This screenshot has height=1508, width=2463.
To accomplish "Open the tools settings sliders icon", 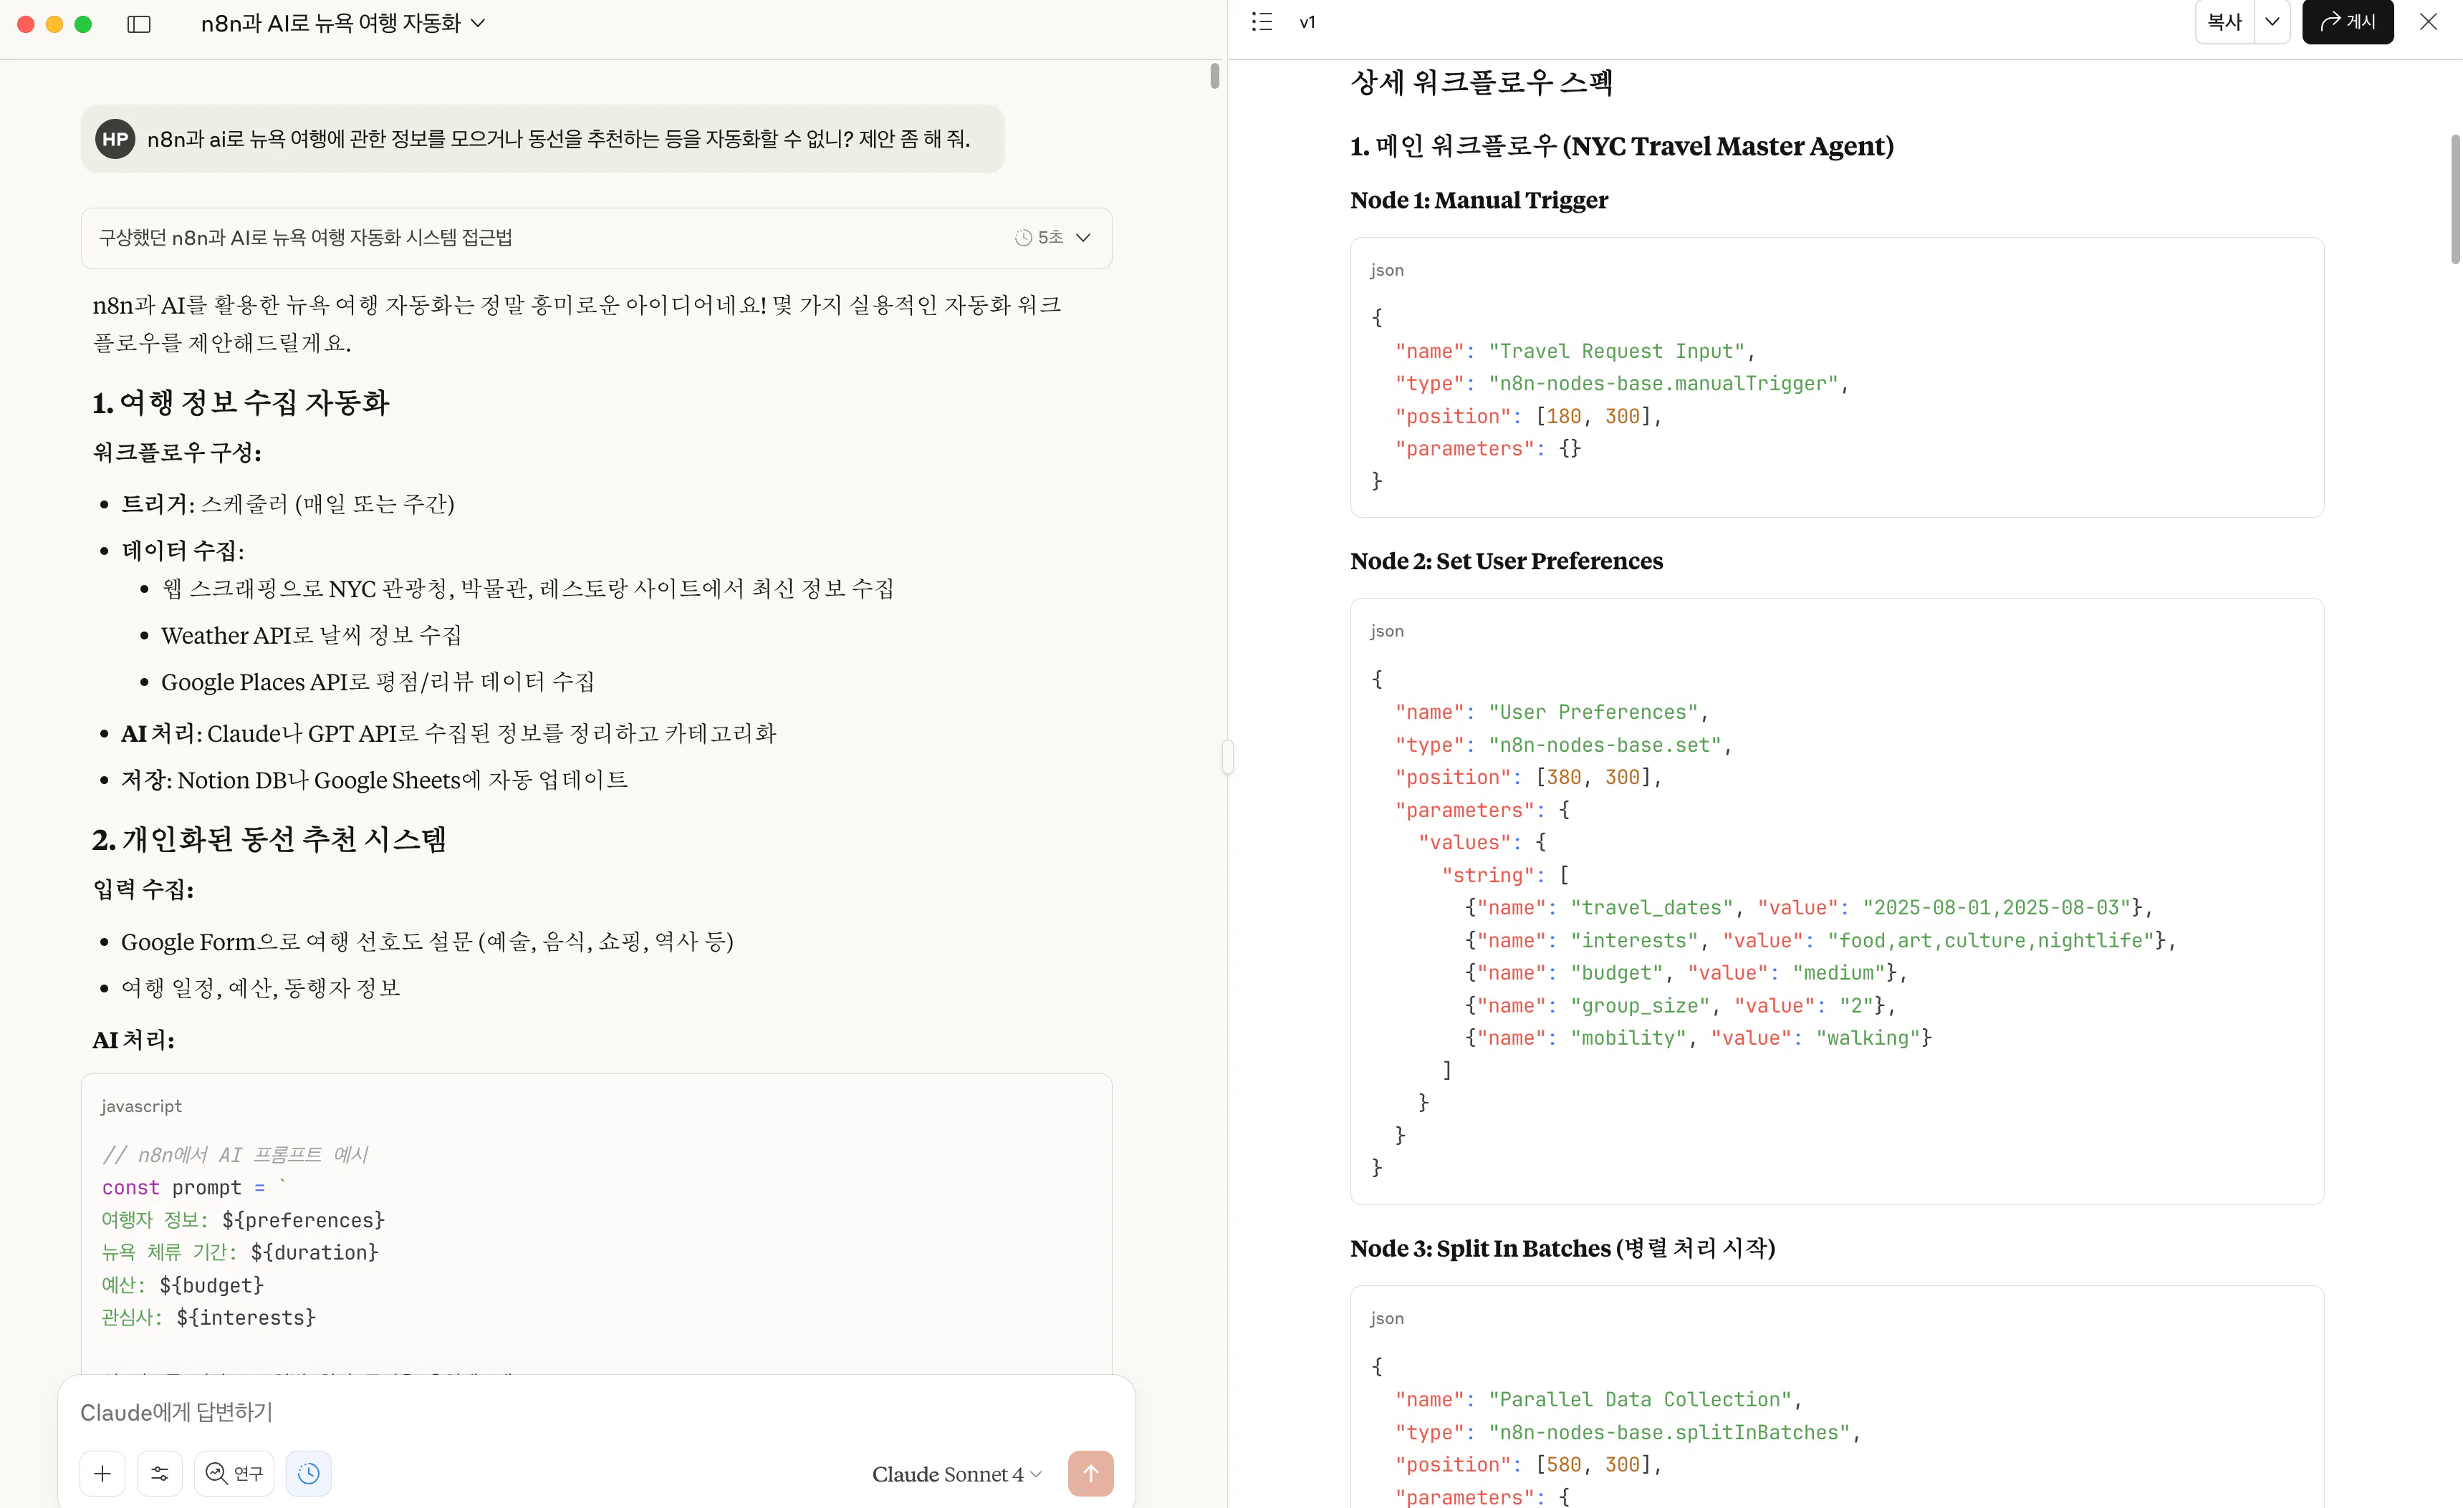I will [159, 1473].
